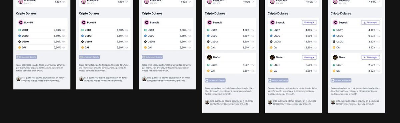Click the USDC coin icon in the second panel

click(83, 36)
